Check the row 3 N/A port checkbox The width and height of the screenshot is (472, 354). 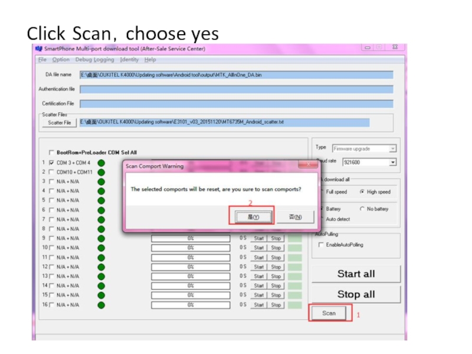click(51, 182)
